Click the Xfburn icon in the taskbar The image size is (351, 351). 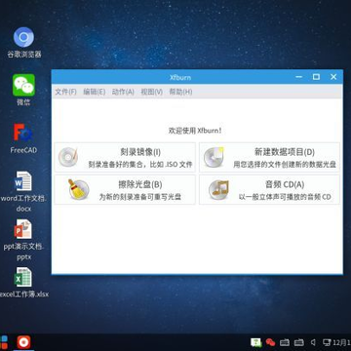click(x=23, y=342)
